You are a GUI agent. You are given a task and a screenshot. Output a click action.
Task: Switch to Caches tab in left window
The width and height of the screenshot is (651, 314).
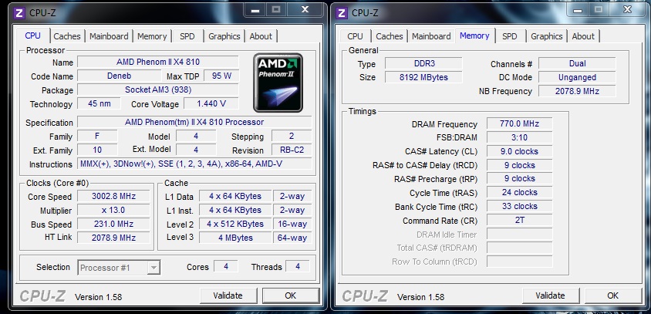pos(67,36)
